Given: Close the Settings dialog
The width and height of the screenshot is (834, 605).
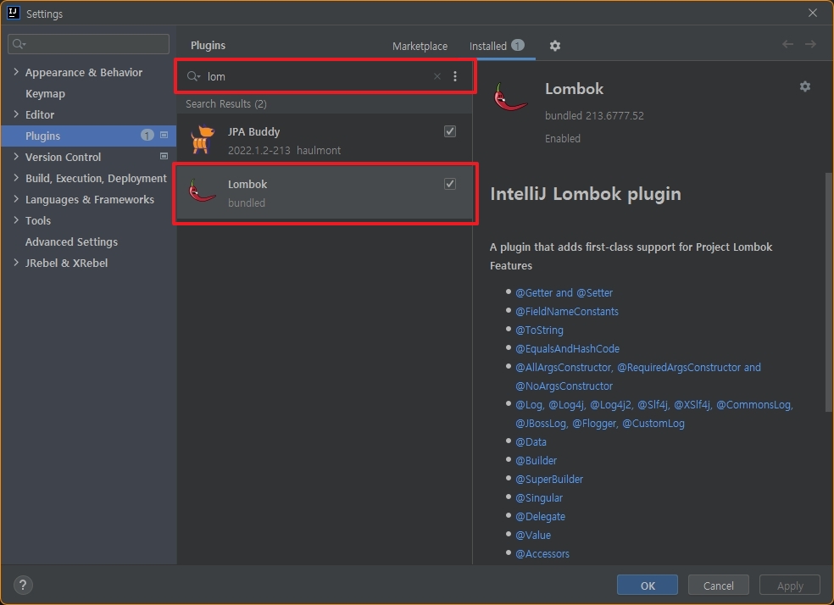Looking at the screenshot, I should (x=812, y=13).
